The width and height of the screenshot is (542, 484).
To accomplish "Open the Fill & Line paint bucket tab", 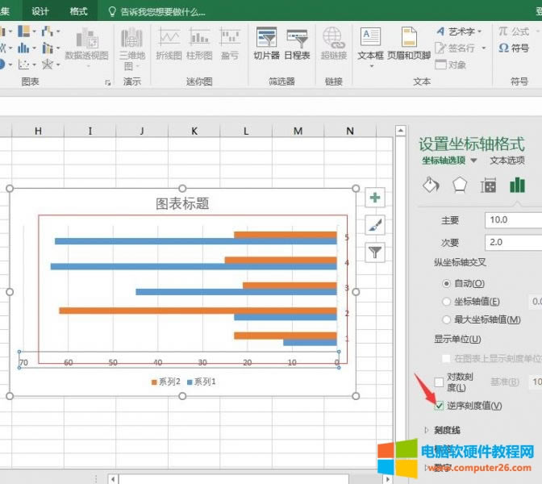I will (x=432, y=185).
